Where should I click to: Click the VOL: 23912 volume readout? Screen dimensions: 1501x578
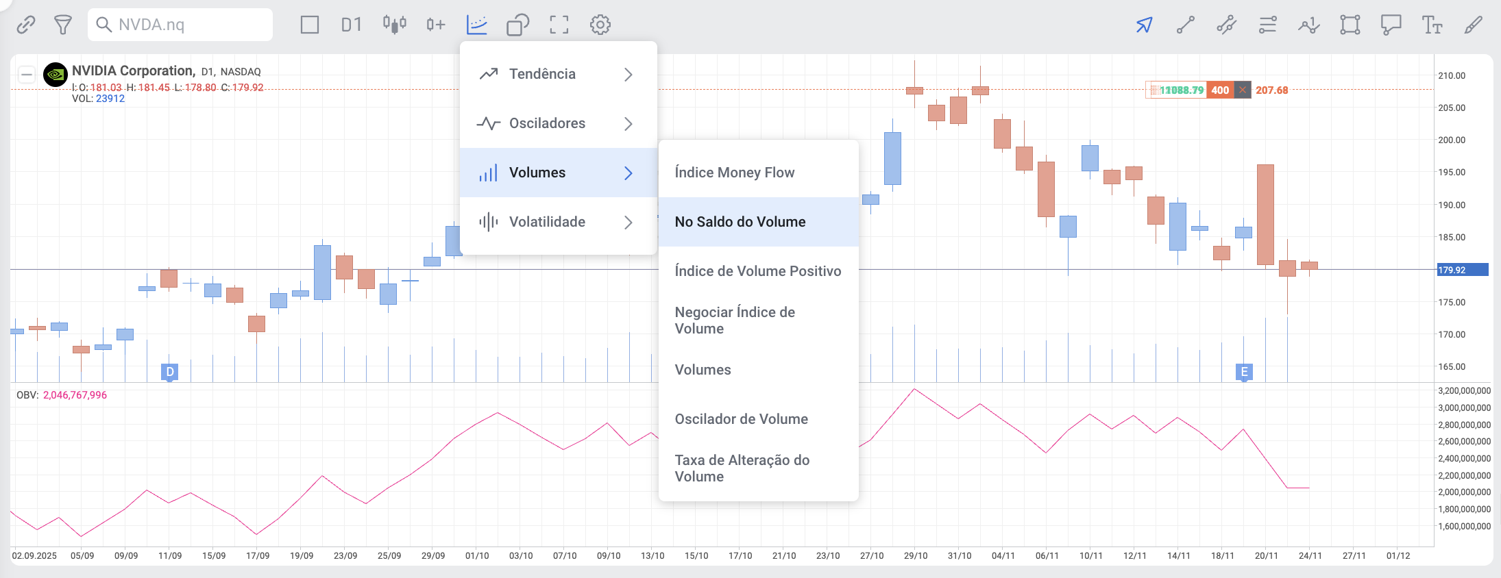click(x=98, y=99)
